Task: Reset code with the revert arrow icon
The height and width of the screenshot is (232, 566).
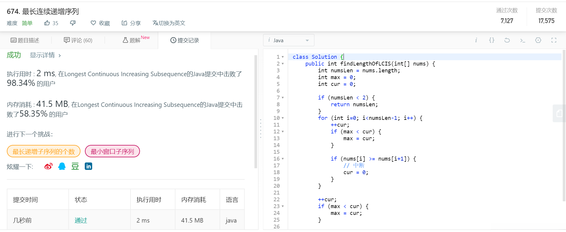Action: click(507, 40)
